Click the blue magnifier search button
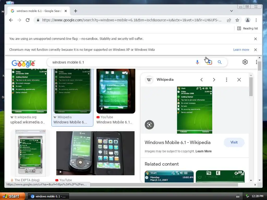Screen dimensions: 267x200 pyautogui.click(x=220, y=62)
